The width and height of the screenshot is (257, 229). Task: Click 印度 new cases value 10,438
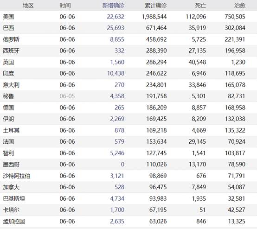click(116, 73)
